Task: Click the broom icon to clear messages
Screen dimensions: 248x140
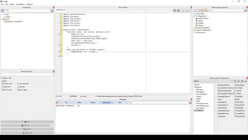Action: (x=57, y=103)
